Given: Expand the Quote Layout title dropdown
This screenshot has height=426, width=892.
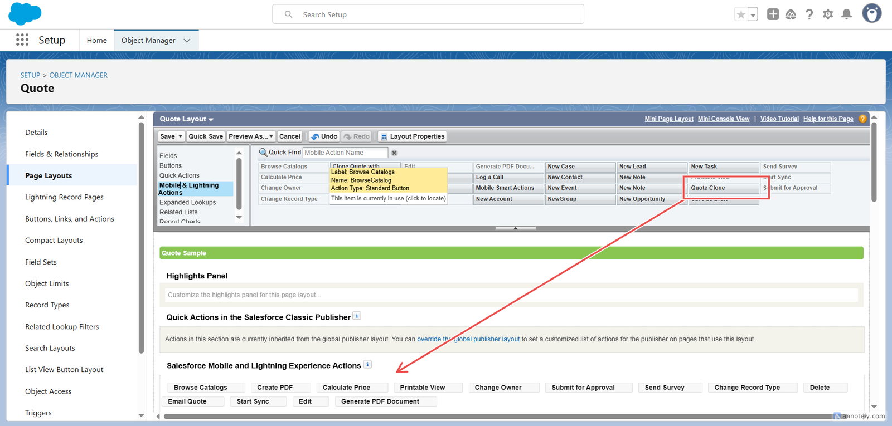Looking at the screenshot, I should coord(211,120).
